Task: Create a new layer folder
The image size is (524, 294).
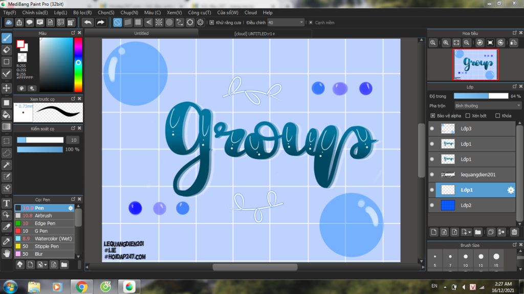Action: [478, 232]
